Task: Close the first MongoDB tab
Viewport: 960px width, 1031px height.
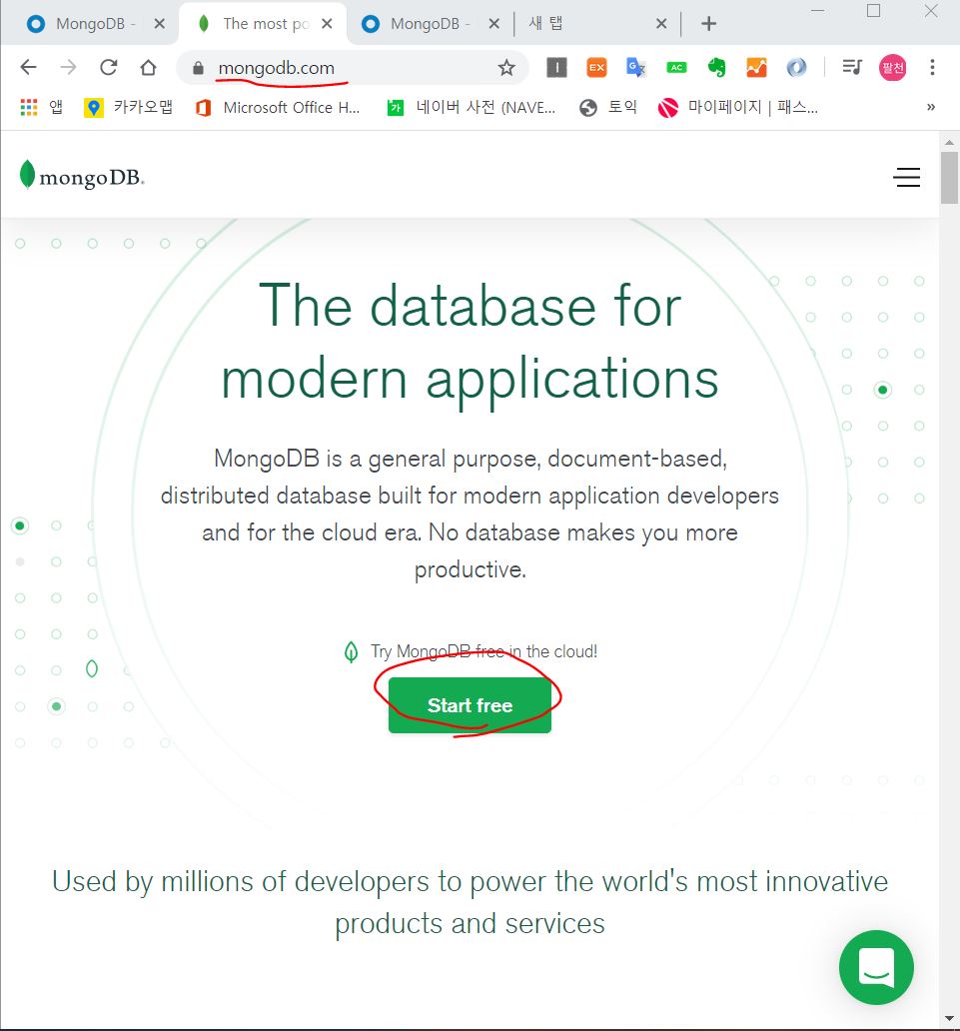Action: click(159, 24)
